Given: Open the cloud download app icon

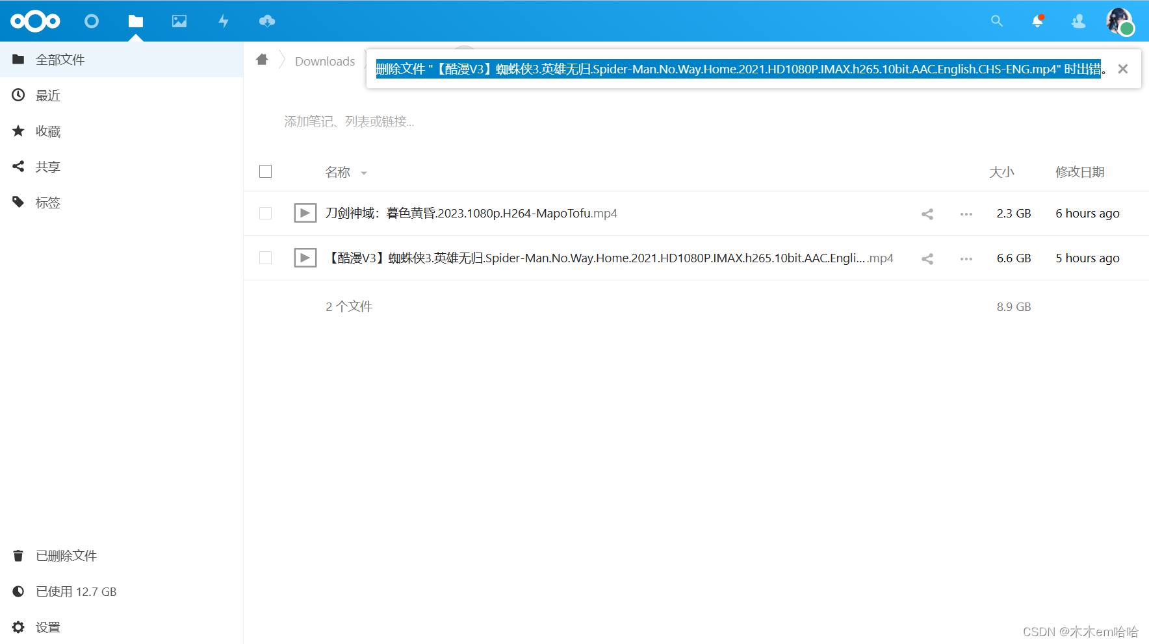Looking at the screenshot, I should [267, 21].
